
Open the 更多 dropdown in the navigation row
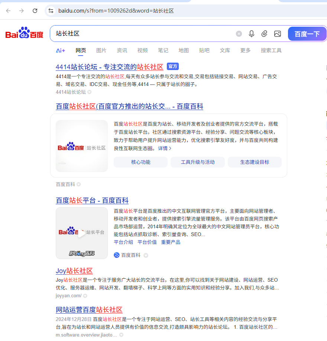[245, 50]
